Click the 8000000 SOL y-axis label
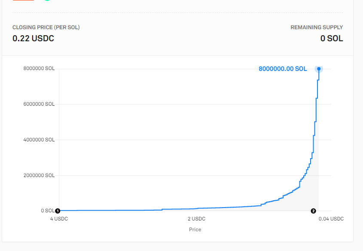363x251 pixels. pyautogui.click(x=39, y=68)
